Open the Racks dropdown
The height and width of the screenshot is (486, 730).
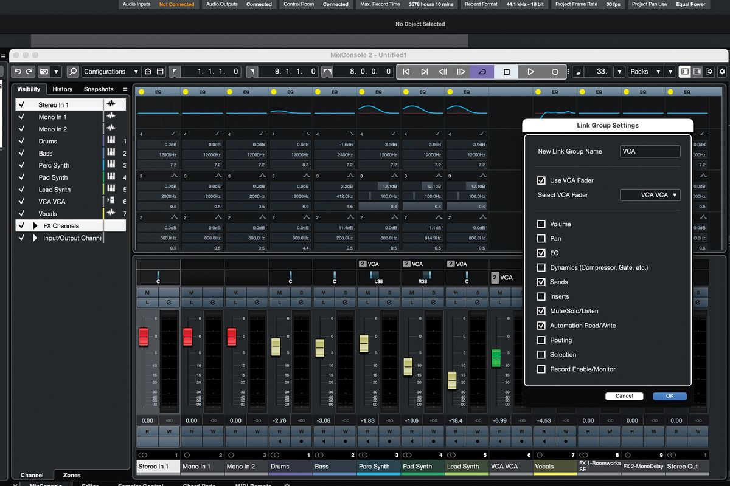click(x=645, y=71)
